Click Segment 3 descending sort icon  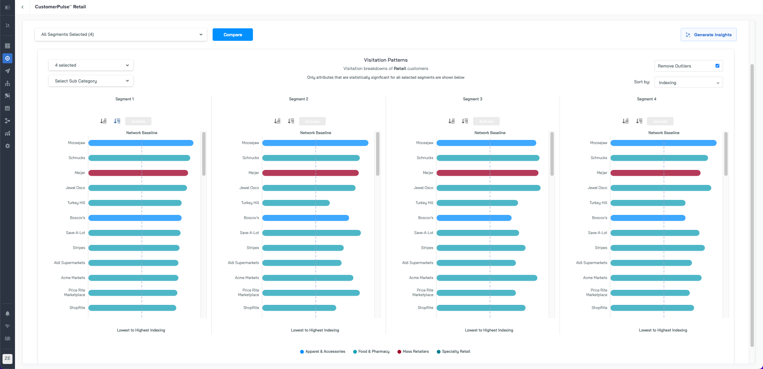pos(465,121)
